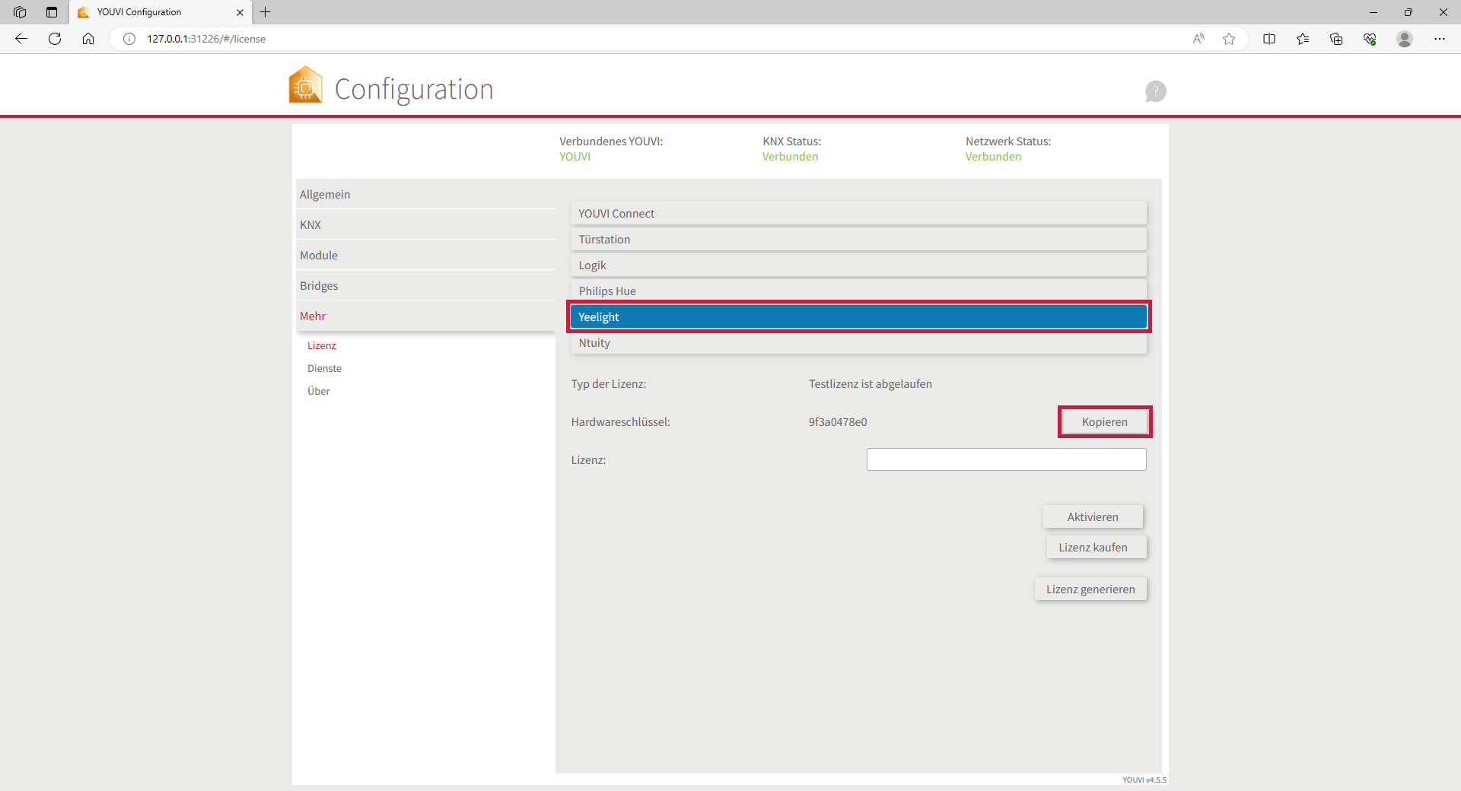The image size is (1461, 791).
Task: Click the Netzwerk Status Verbunden value
Action: tap(993, 157)
